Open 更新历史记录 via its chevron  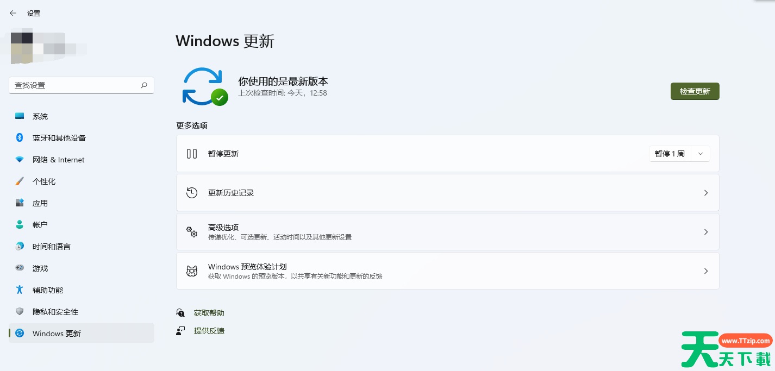706,193
